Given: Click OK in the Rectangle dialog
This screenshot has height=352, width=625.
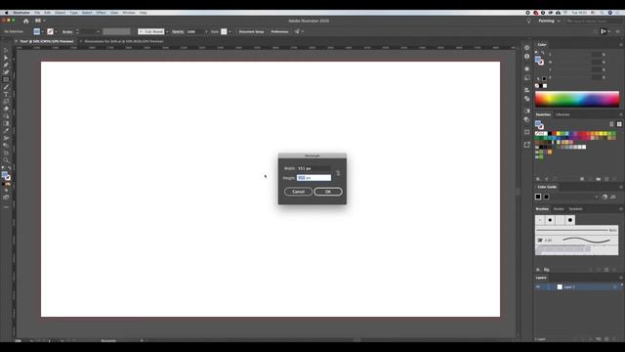Looking at the screenshot, I should coord(328,192).
